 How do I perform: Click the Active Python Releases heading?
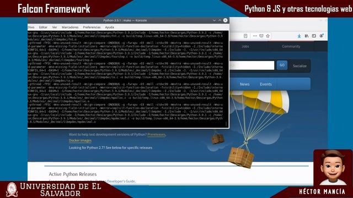[73, 174]
